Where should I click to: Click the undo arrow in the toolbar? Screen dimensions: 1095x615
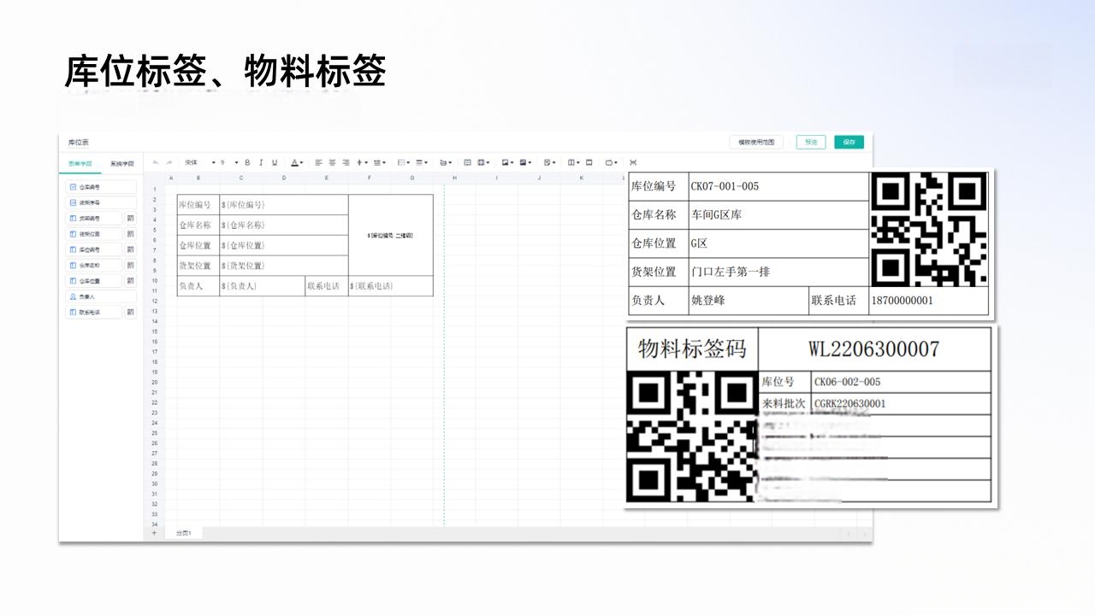tap(156, 162)
